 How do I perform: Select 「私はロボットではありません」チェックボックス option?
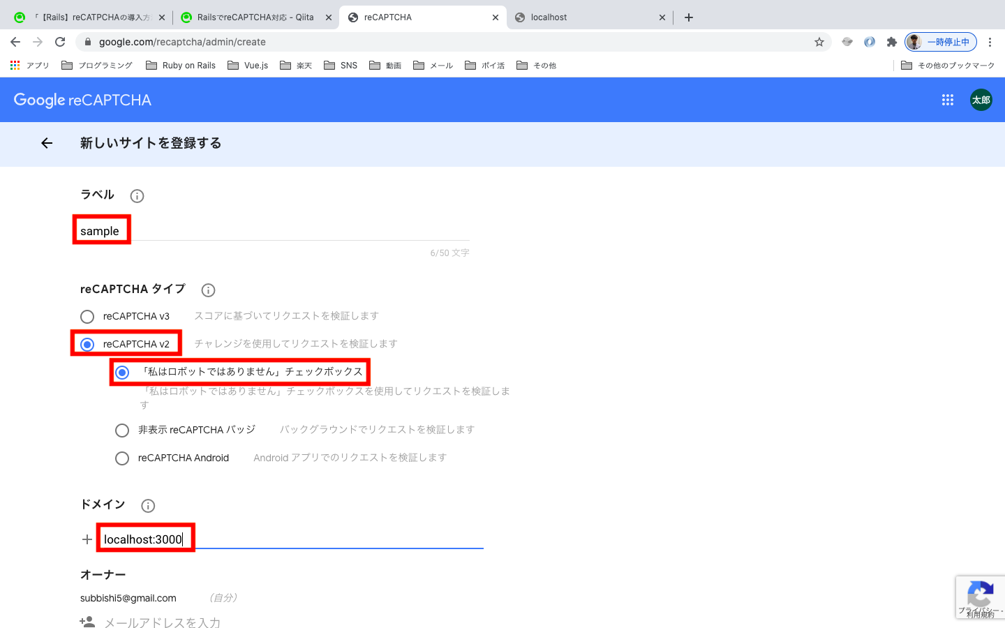coord(122,373)
